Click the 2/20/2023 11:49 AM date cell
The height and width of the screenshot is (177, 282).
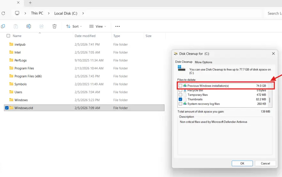click(x=89, y=84)
